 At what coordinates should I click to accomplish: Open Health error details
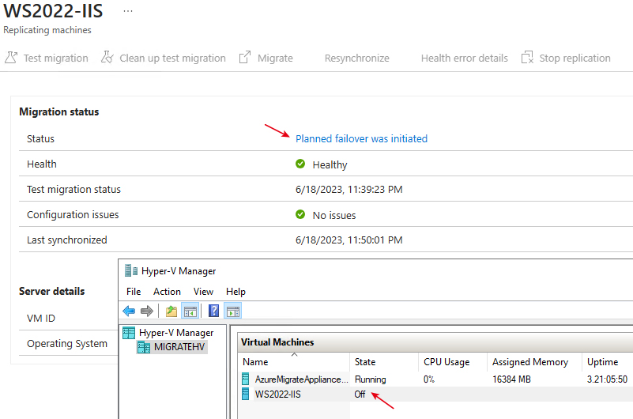[464, 59]
